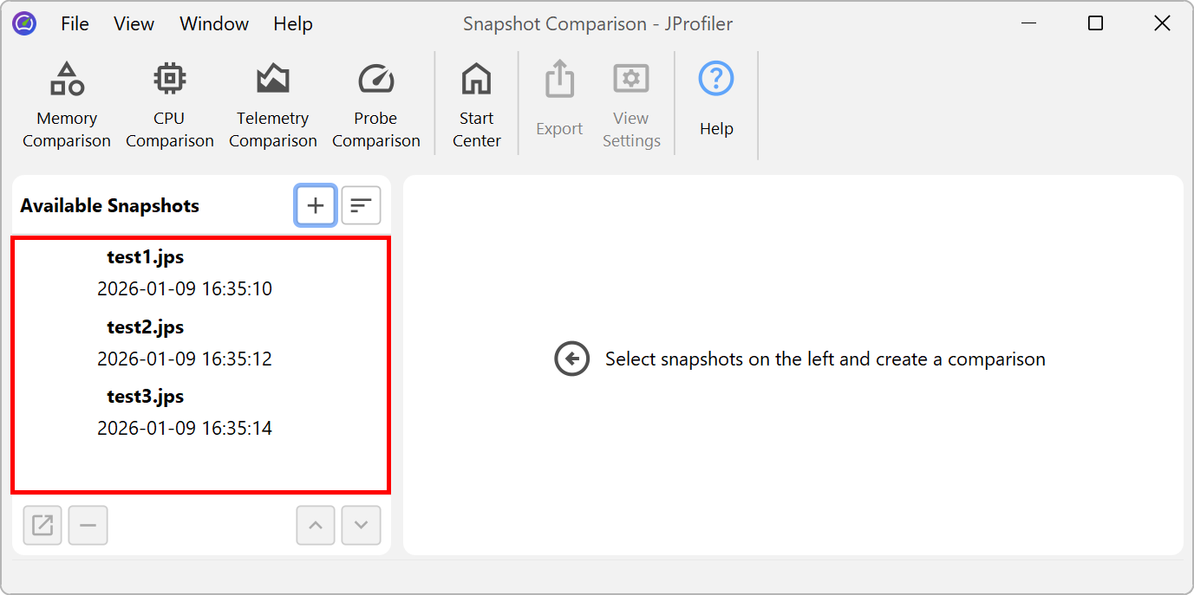Remove snapshot with the minus button
Viewport: 1194px width, 595px height.
coord(88,525)
